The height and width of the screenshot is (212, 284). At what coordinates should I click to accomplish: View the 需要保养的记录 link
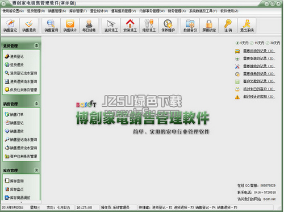(259, 74)
